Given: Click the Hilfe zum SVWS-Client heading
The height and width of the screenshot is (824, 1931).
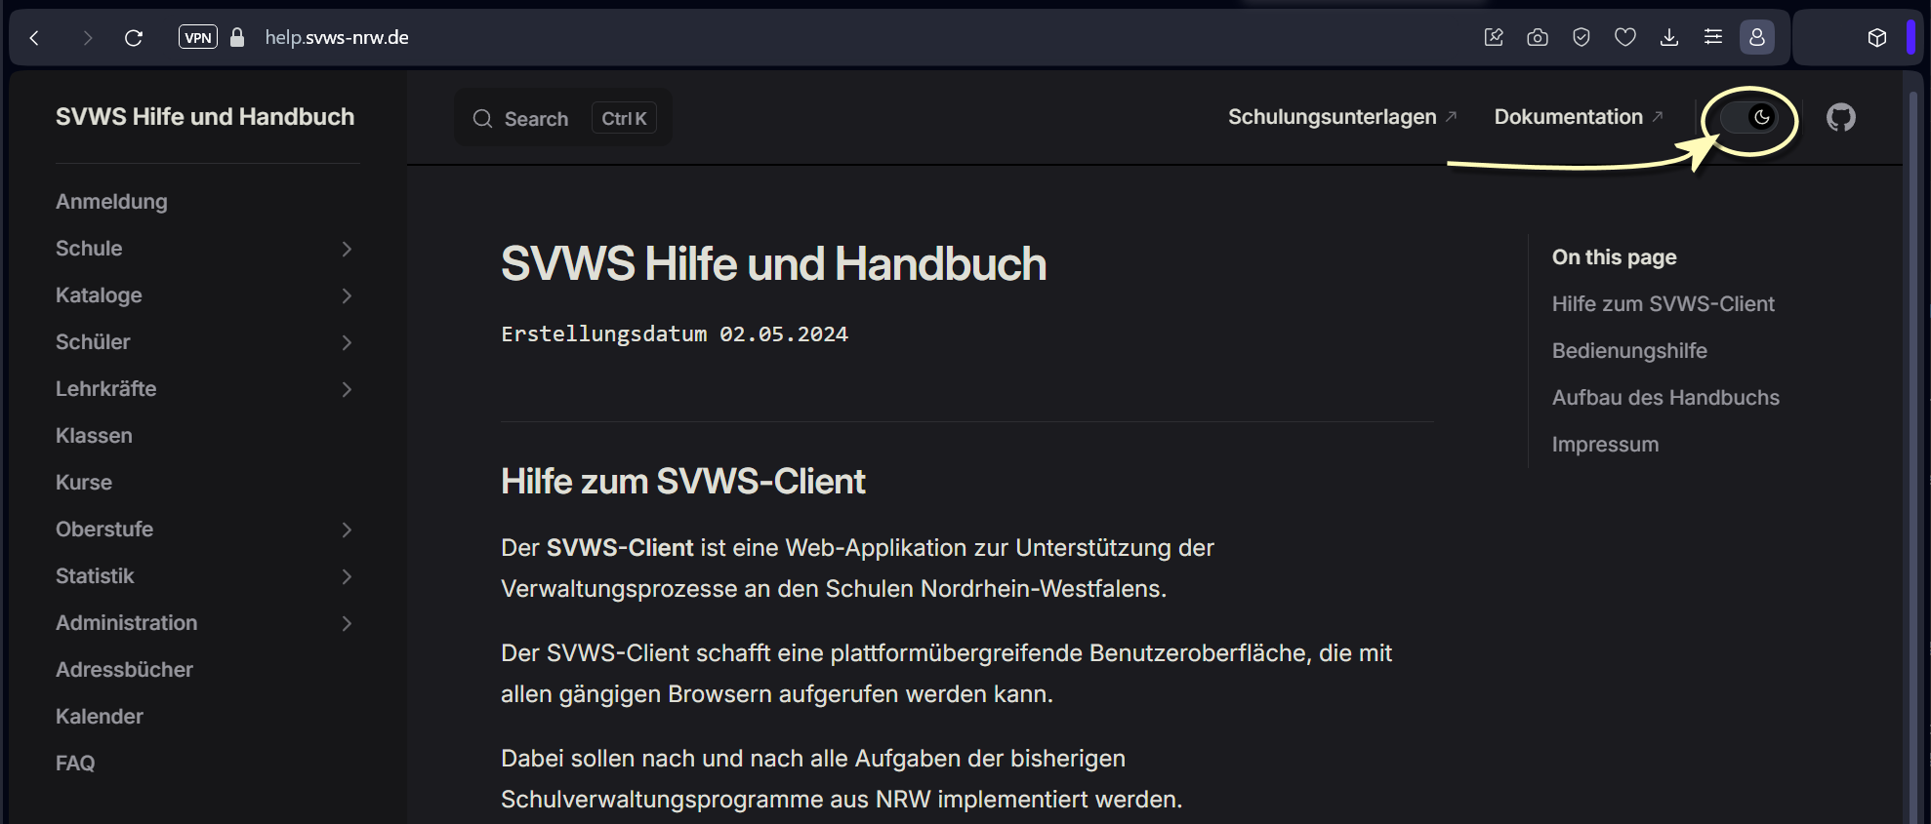Looking at the screenshot, I should tap(682, 482).
